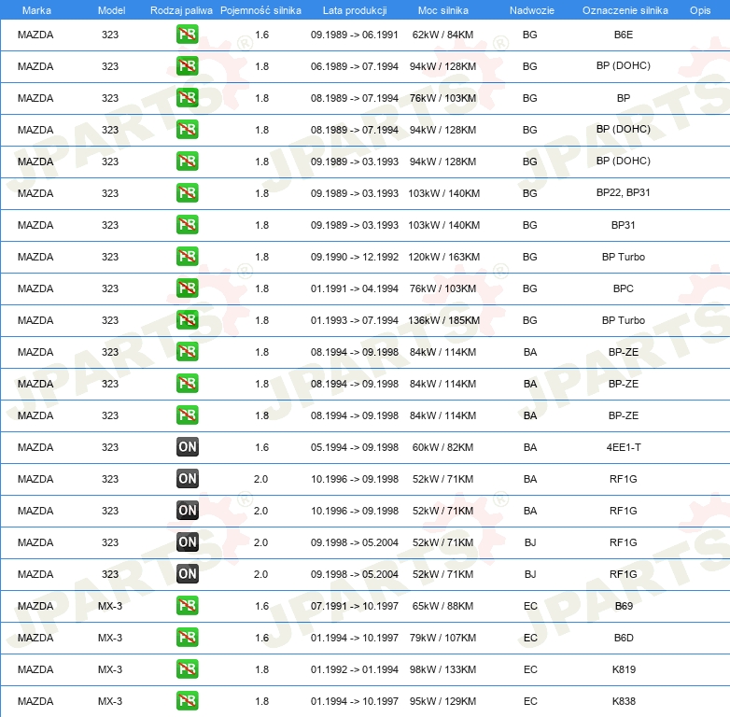
Task: Click the ON diesel icon in the 4EE1-T row
Action: pyautogui.click(x=187, y=447)
